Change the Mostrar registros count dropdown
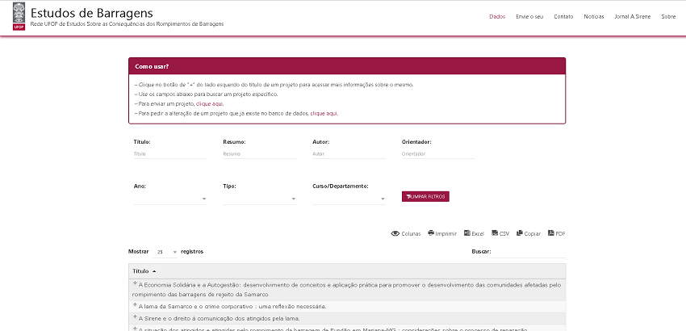 165,252
